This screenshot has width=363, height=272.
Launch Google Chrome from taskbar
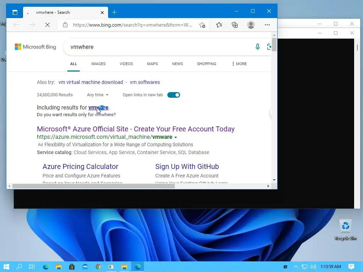(x=98, y=267)
